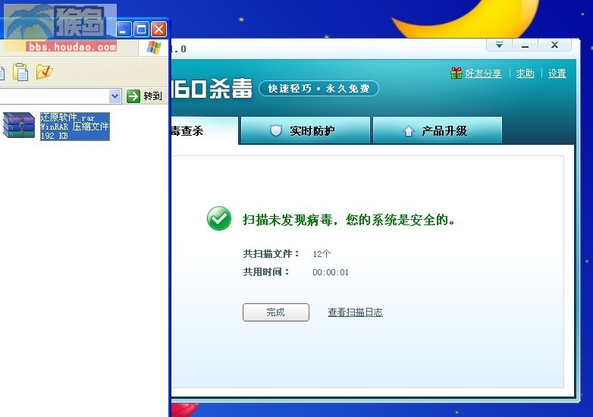
Task: Click the green checkmark scan result icon
Action: coord(219,218)
